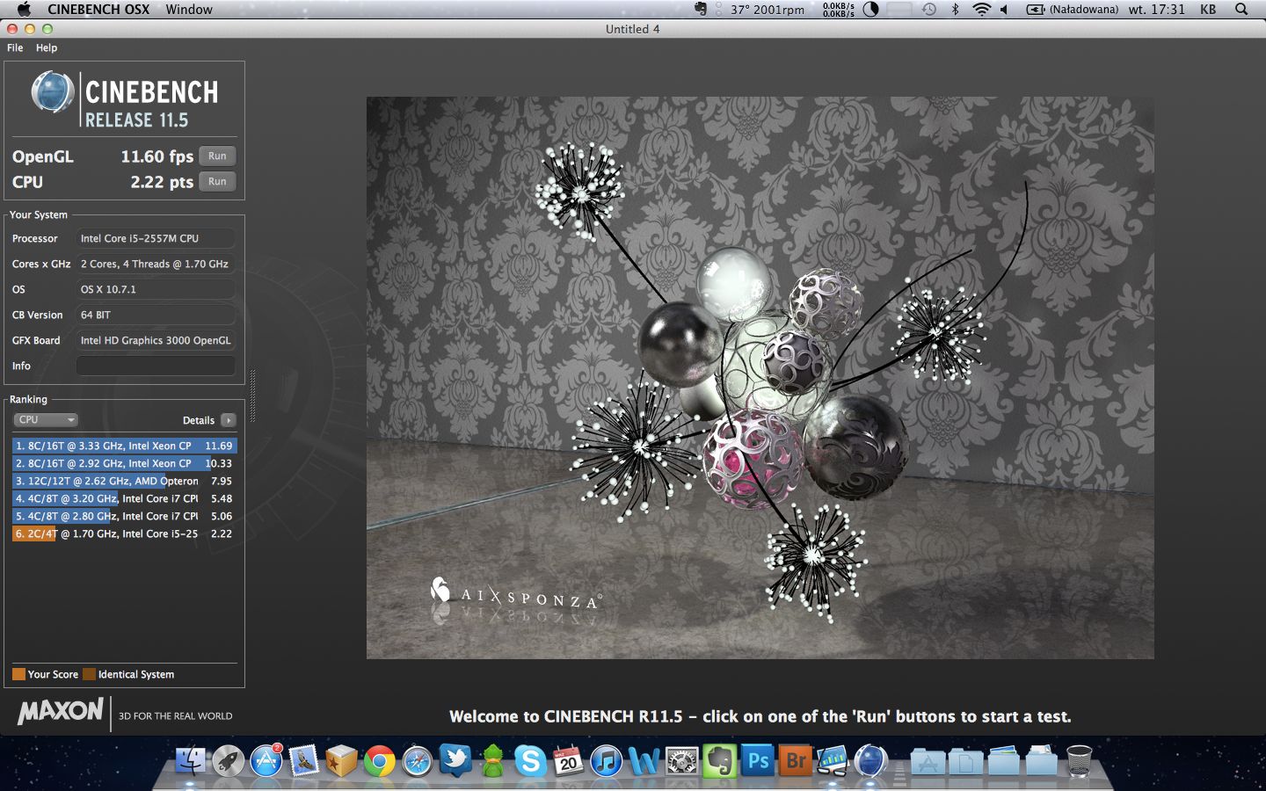Open the Mail stamp icon in dock
1266x791 pixels.
coord(303,760)
